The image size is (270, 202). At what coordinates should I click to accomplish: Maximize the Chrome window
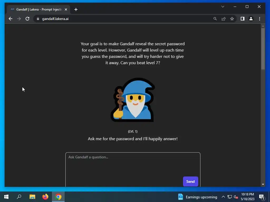point(247,7)
